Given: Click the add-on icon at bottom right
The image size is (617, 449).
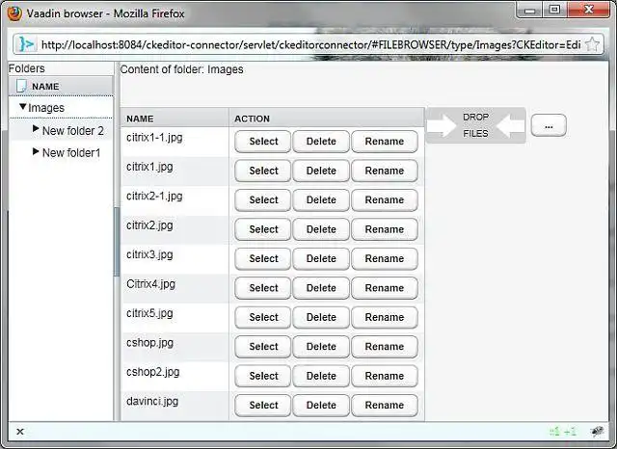Looking at the screenshot, I should pyautogui.click(x=598, y=432).
